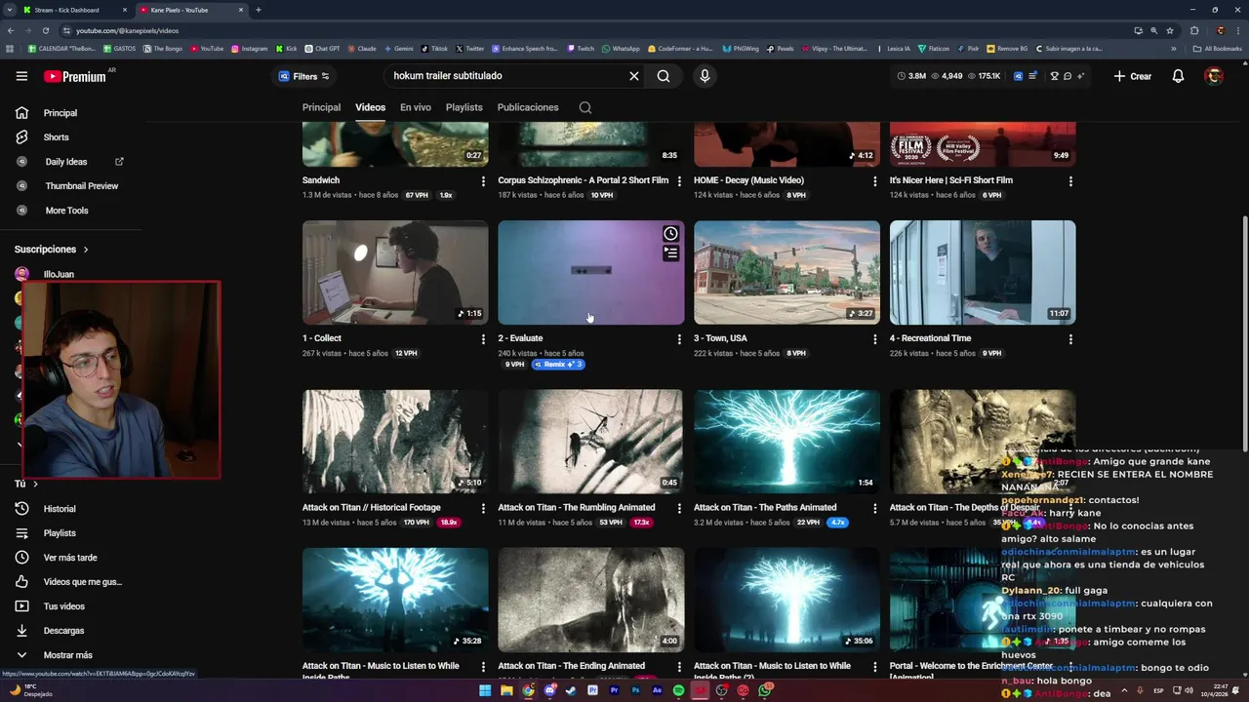Click the YouTube Premium logo
This screenshot has height=702, width=1249.
[75, 76]
